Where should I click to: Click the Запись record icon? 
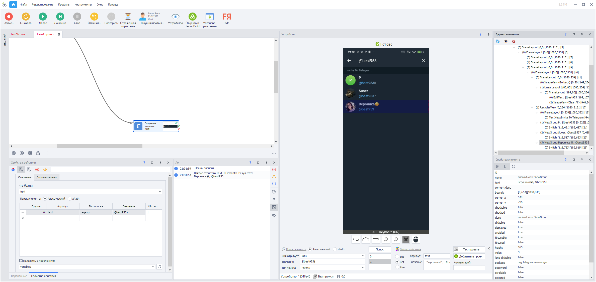click(x=9, y=17)
